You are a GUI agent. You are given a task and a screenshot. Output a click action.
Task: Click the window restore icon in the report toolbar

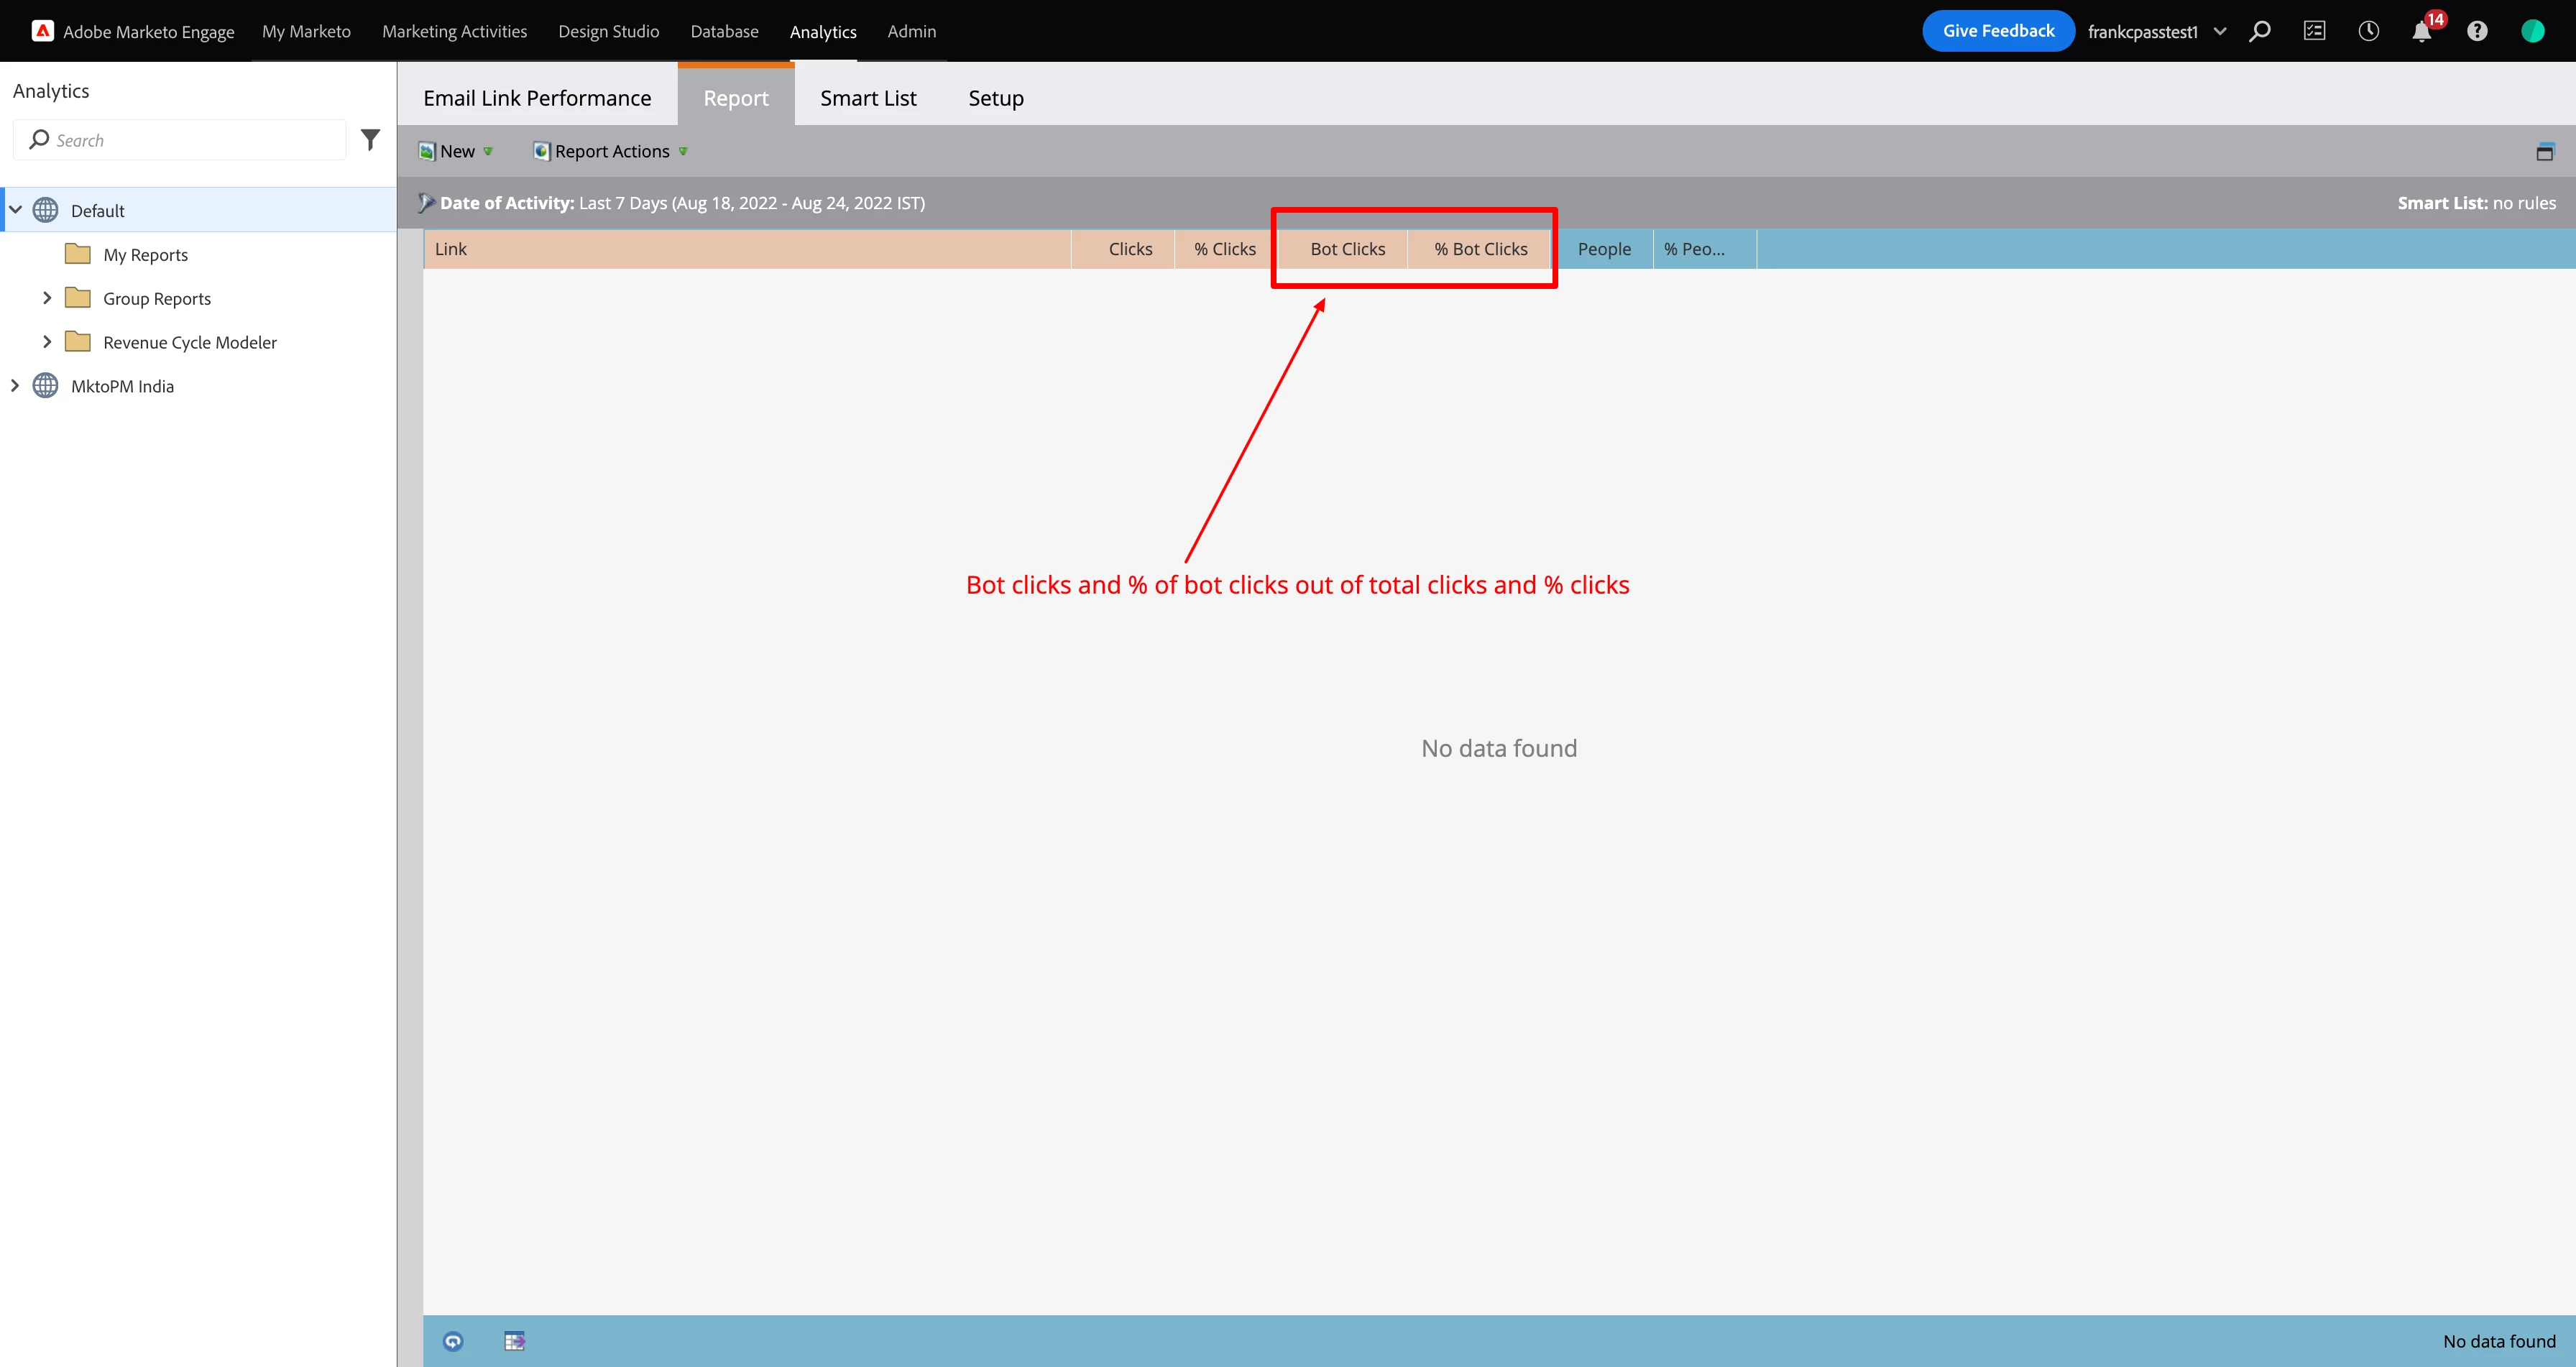coord(2545,152)
